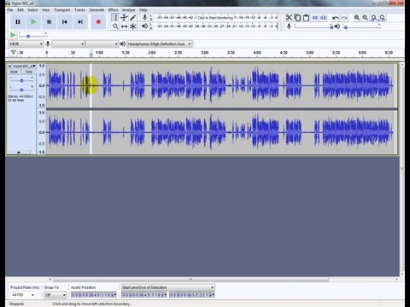Stop audio with the Stop button
Viewport: 410px width, 307px height.
pos(49,22)
